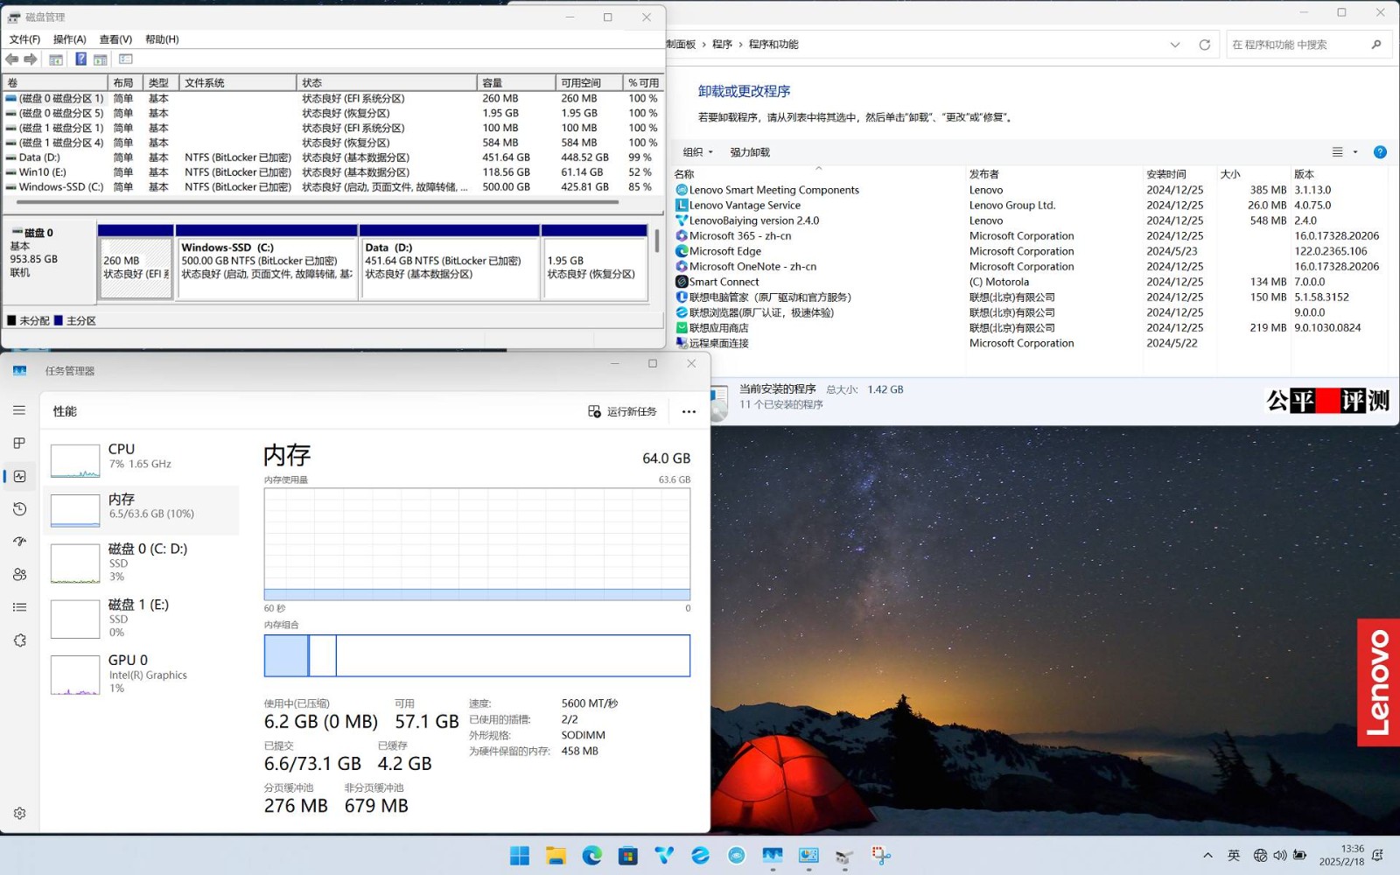Sort programs by 安装时间 column
Screen dimensions: 1400x875
coord(1178,174)
